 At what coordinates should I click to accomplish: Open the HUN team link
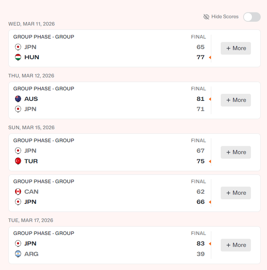tap(32, 57)
